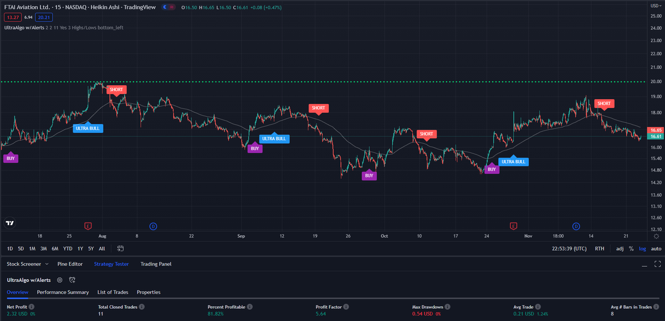Click the Stock Screener tab label
Image resolution: width=665 pixels, height=321 pixels.
[x=23, y=264]
